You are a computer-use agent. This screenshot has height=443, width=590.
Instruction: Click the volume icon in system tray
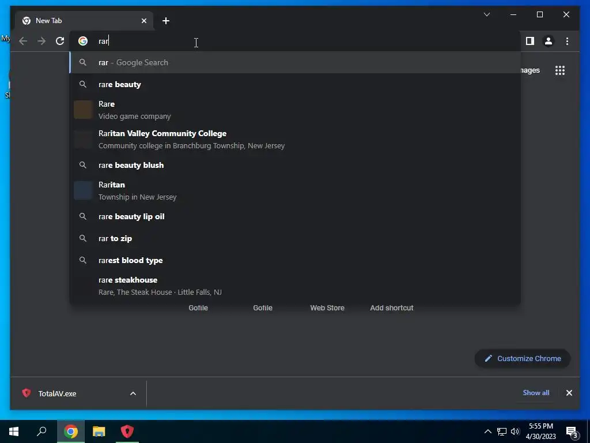(515, 431)
